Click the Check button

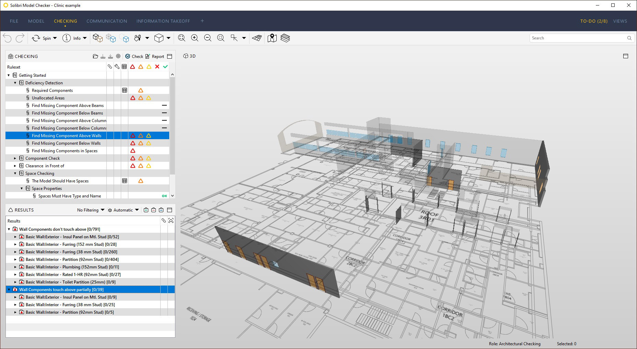pos(134,56)
